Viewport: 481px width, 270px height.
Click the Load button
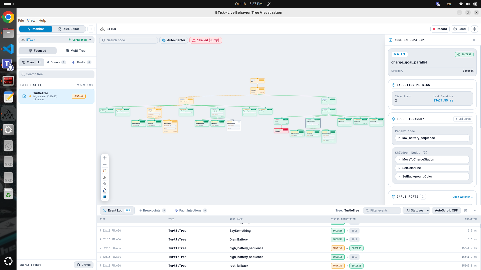459,29
